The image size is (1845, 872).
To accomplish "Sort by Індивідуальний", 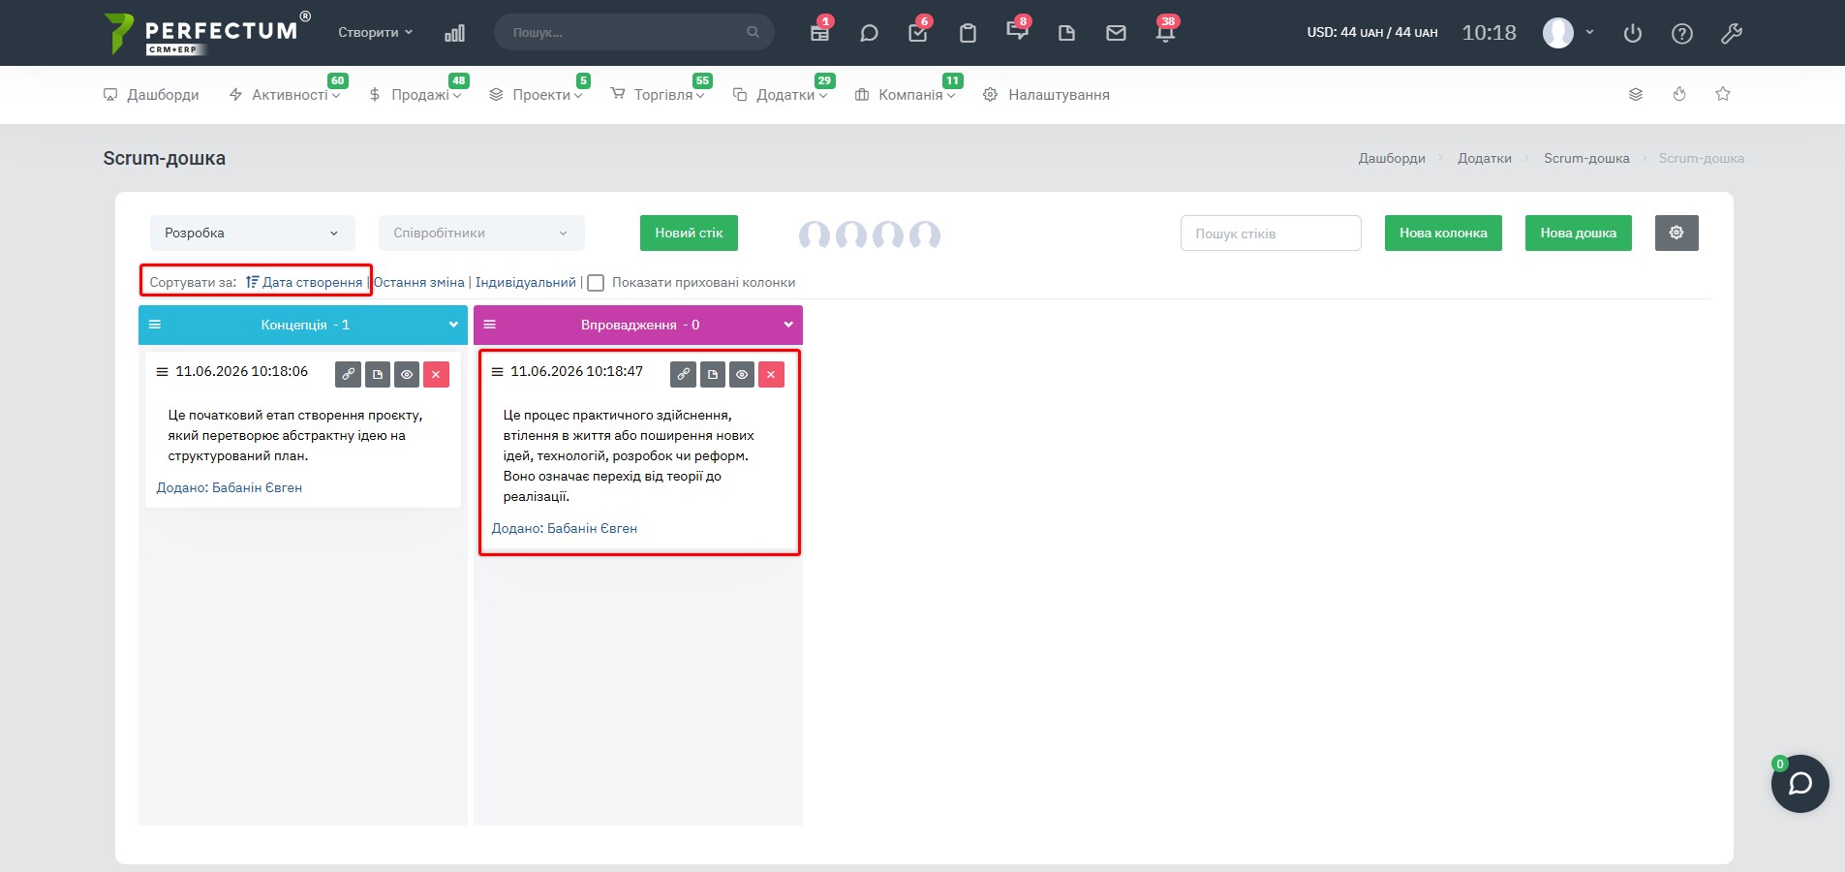I will point(526,282).
